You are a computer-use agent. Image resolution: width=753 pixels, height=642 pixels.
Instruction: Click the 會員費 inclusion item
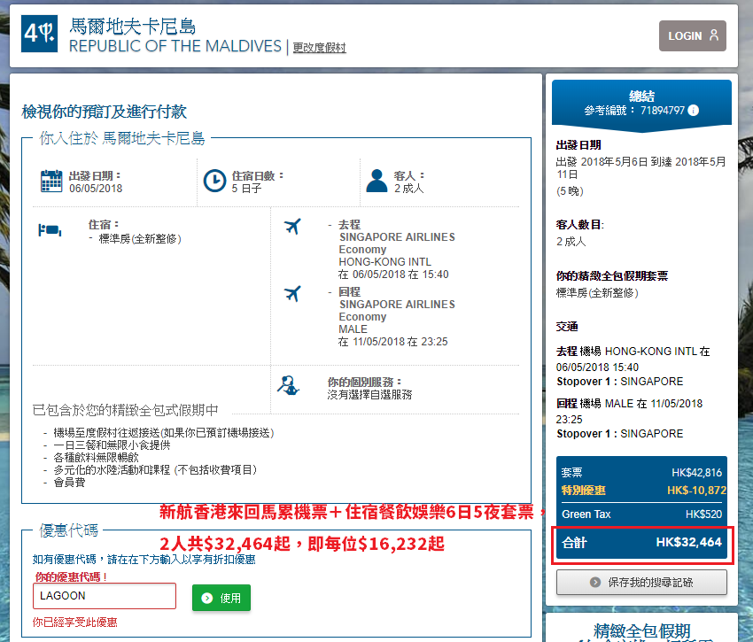69,482
